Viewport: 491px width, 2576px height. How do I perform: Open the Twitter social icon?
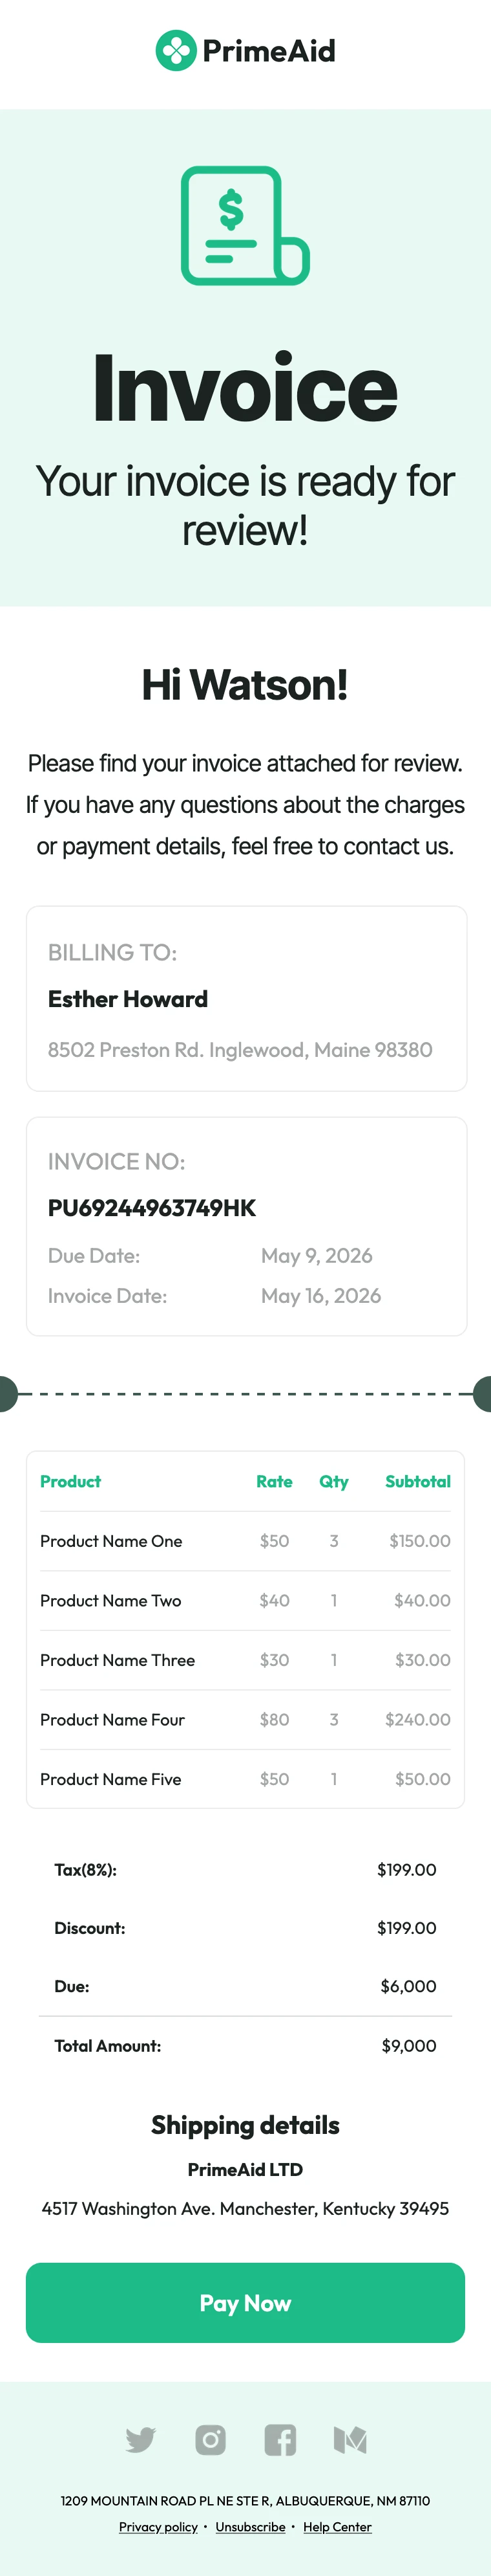tap(141, 2439)
